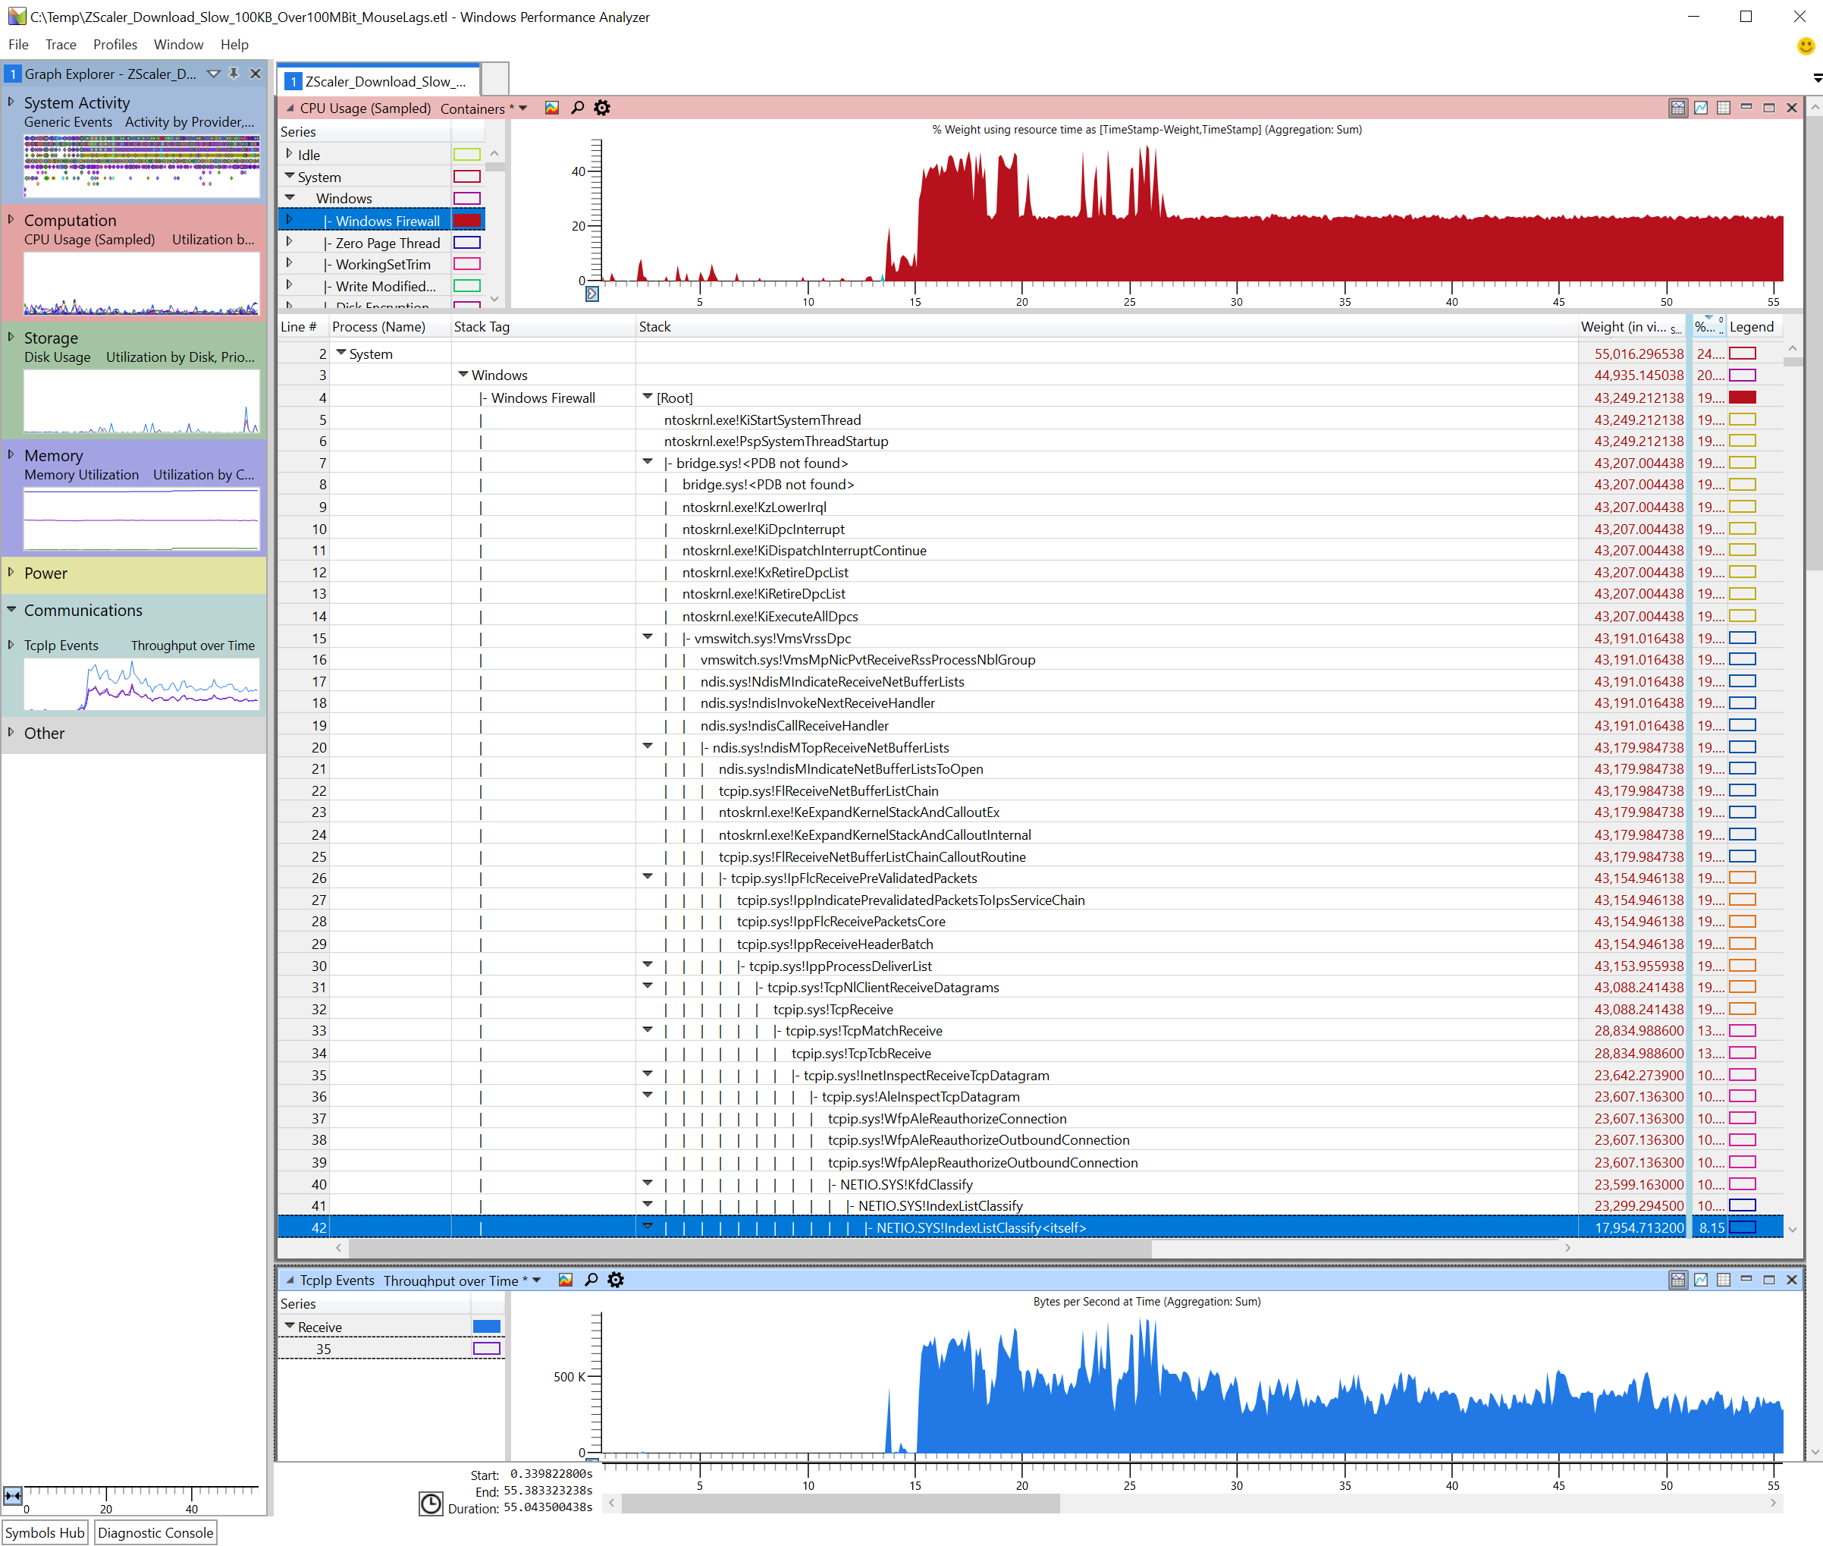Click the CPU Usage search magnifier icon
This screenshot has width=1823, height=1546.
point(577,108)
